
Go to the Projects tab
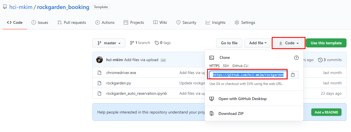(134, 22)
